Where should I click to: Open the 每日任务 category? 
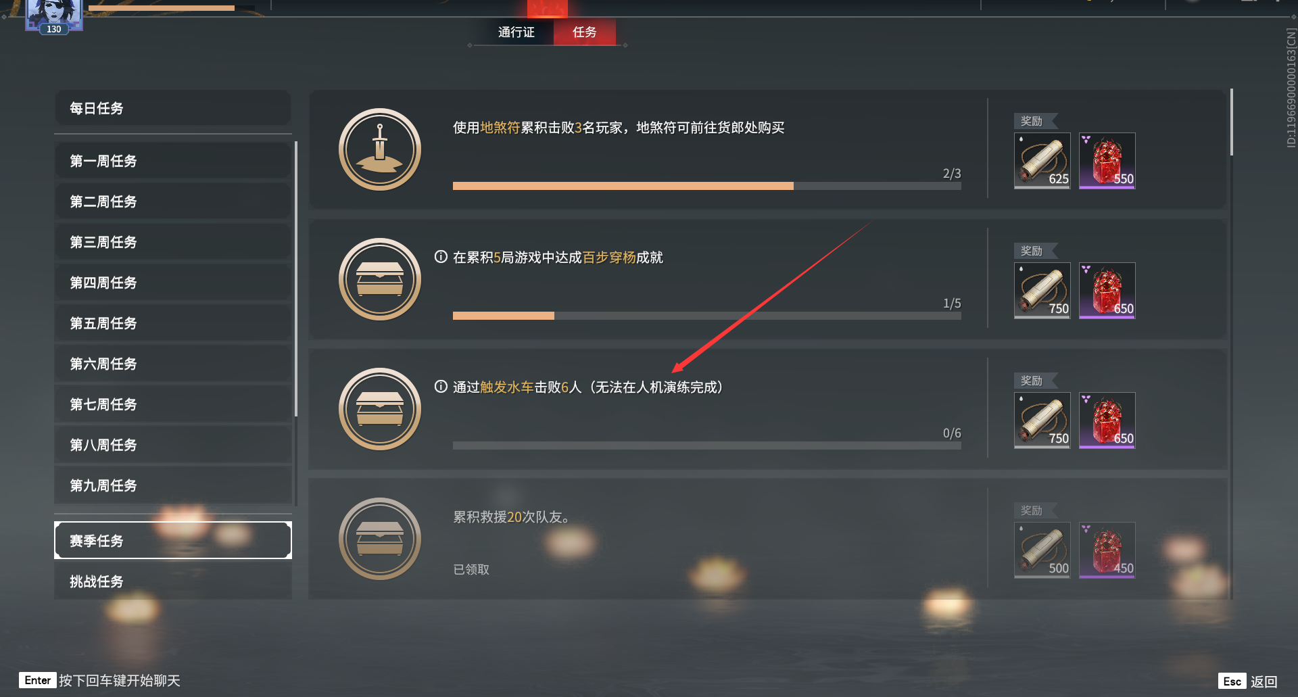tap(172, 108)
